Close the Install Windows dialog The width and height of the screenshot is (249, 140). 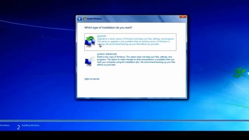183,17
